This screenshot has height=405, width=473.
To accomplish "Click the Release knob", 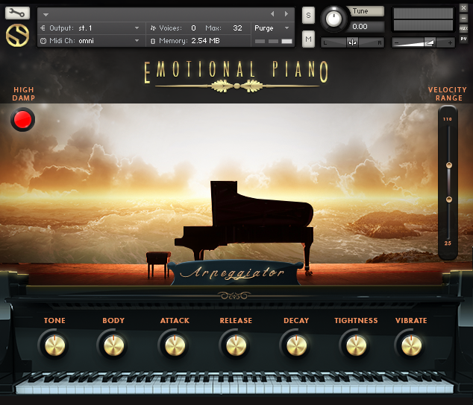I will 236,345.
